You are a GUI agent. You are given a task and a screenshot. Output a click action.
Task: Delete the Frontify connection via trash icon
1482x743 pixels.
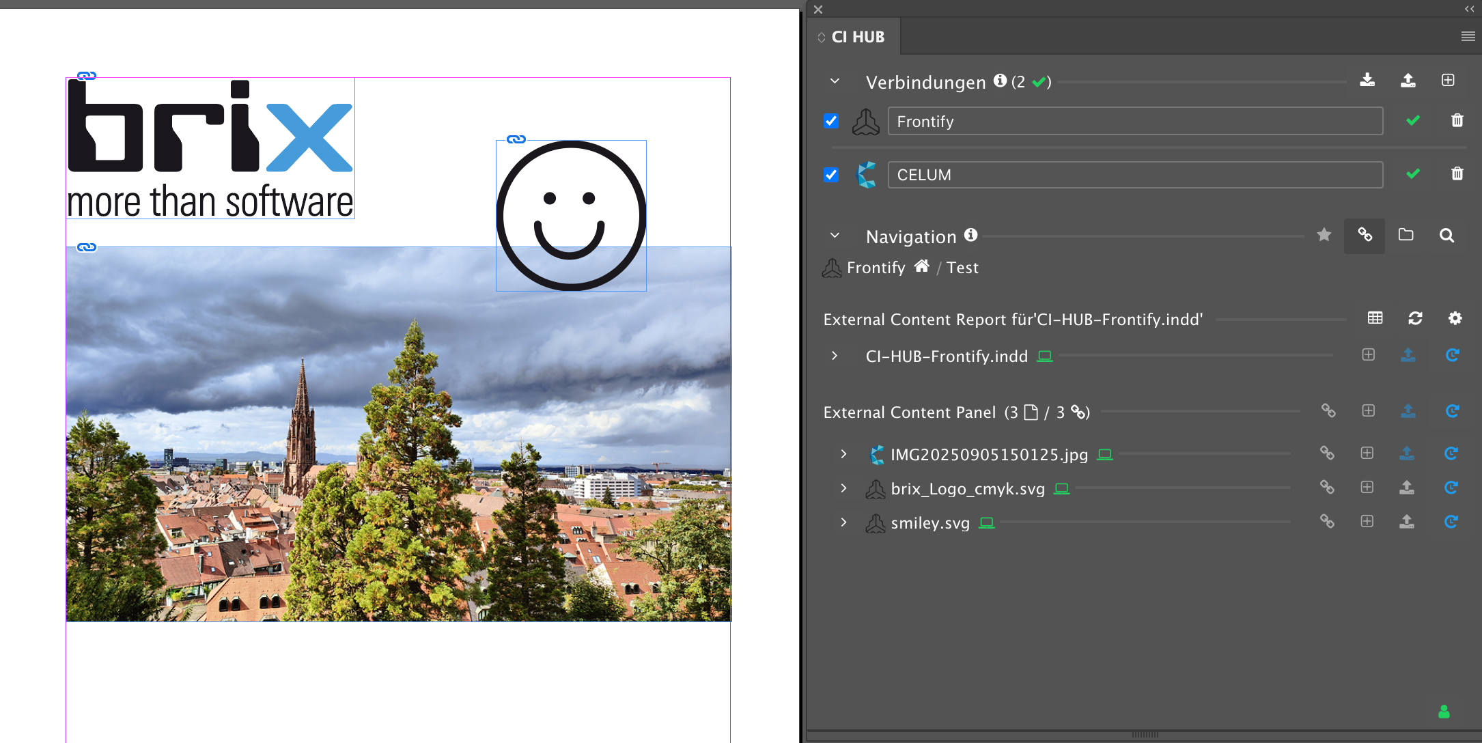[1457, 120]
